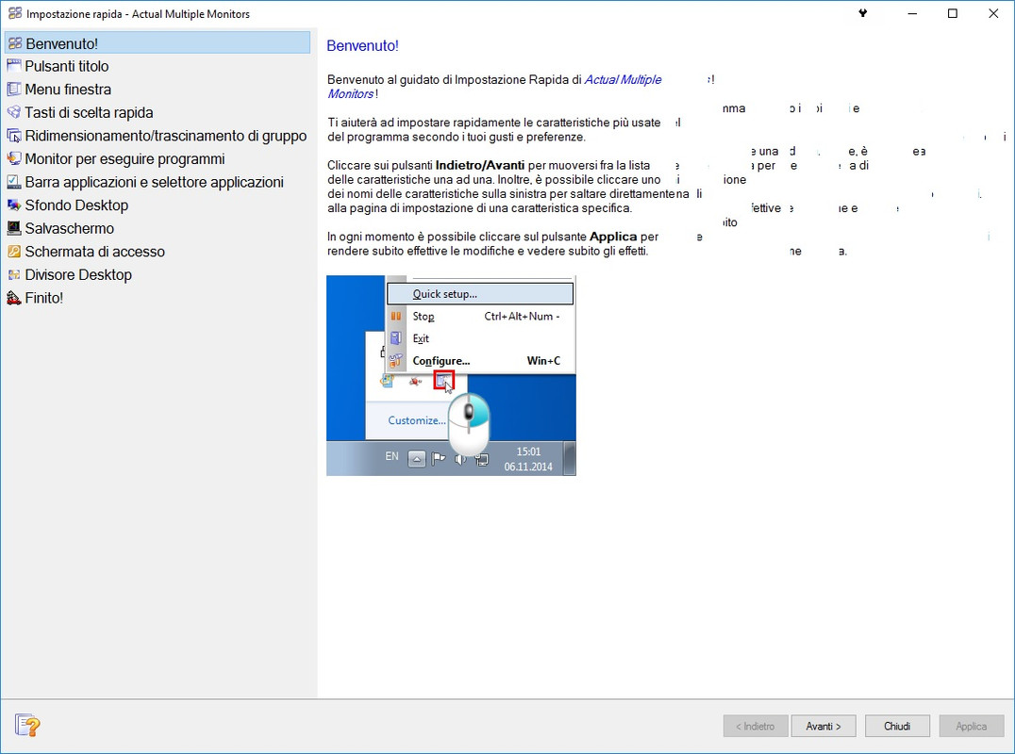Screen dimensions: 1015x754
Task: Click the Tasti di scelta rapida icon
Action: pyautogui.click(x=13, y=112)
